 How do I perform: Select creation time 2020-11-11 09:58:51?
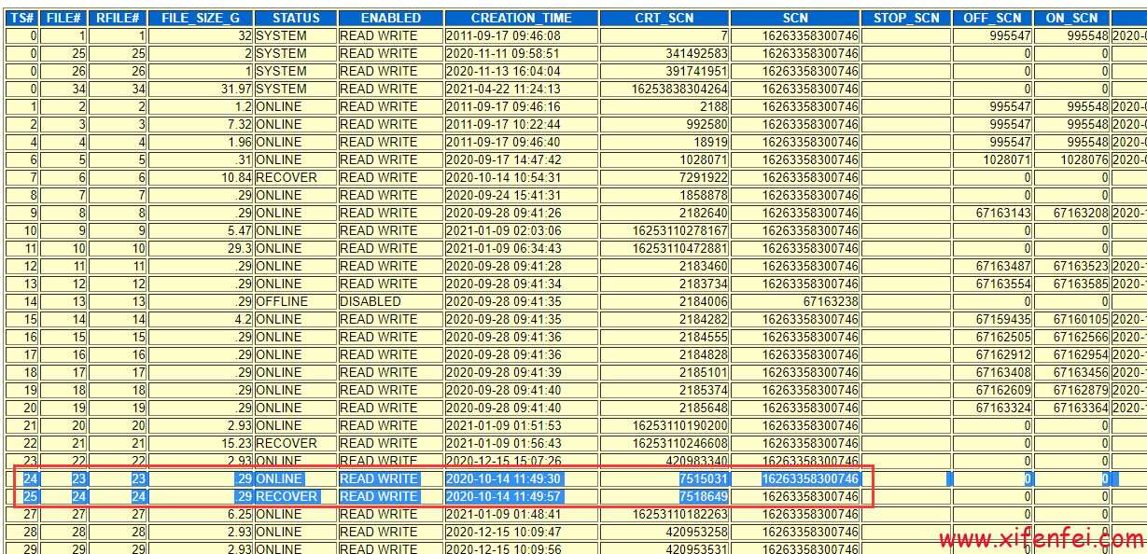point(503,53)
